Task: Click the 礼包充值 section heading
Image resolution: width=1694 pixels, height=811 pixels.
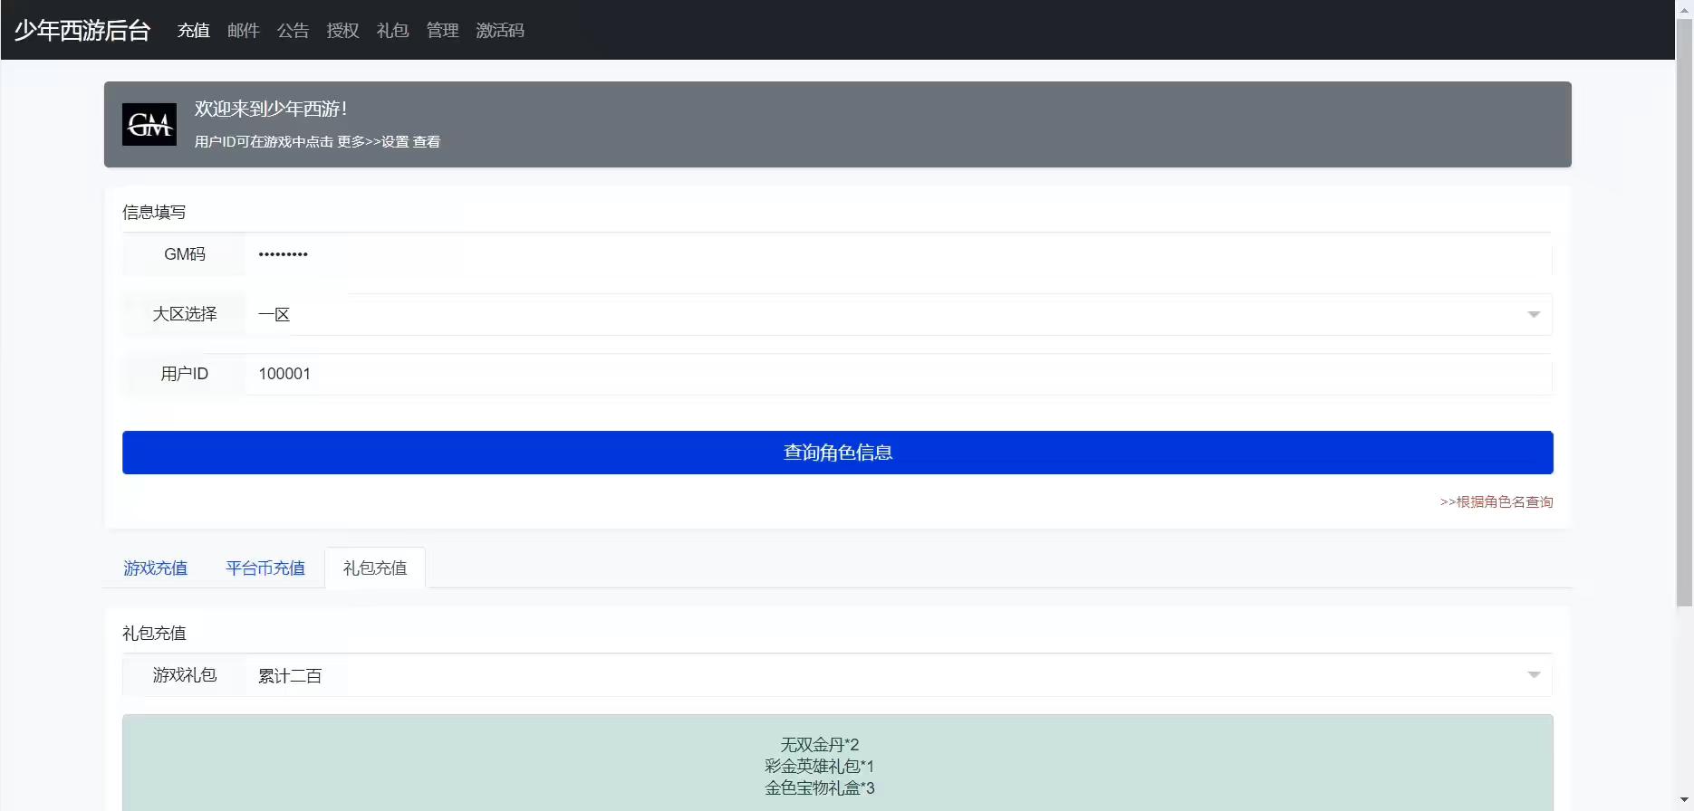Action: (x=154, y=633)
